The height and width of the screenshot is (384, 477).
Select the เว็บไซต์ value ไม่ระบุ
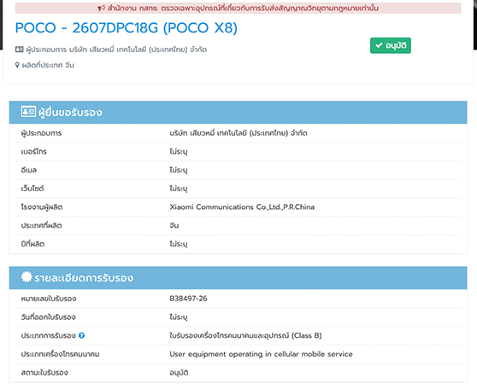coord(179,189)
